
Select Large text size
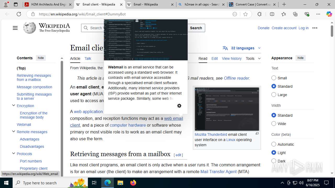pos(274,95)
